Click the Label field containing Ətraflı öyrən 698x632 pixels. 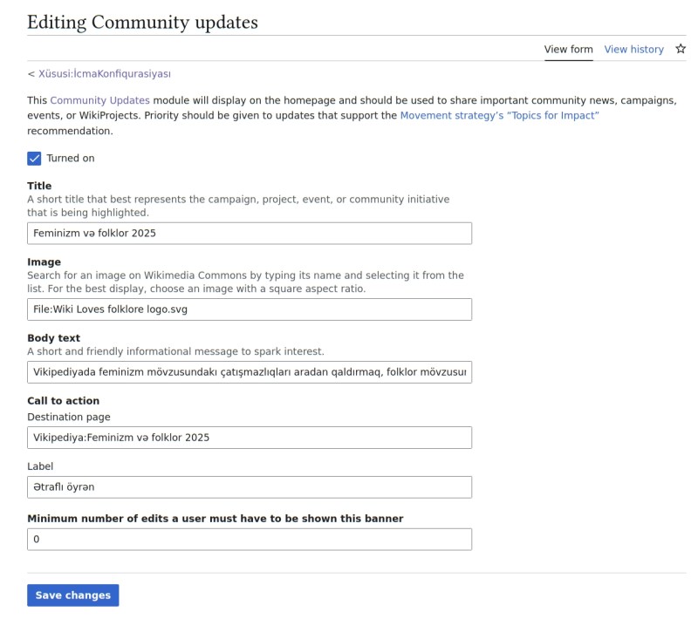pyautogui.click(x=250, y=487)
